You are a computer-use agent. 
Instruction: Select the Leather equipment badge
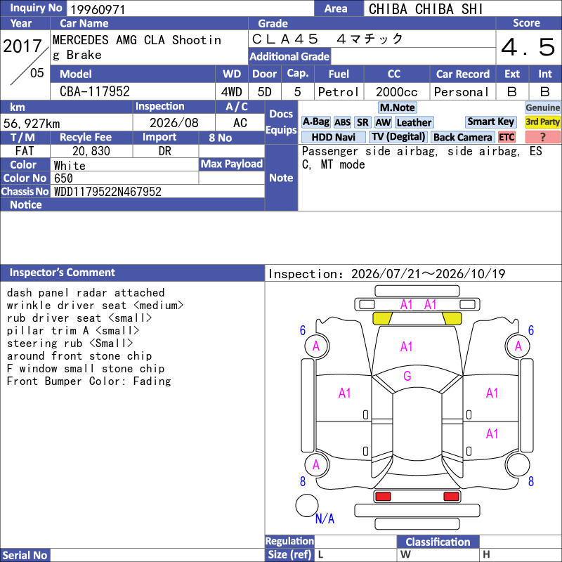[414, 122]
